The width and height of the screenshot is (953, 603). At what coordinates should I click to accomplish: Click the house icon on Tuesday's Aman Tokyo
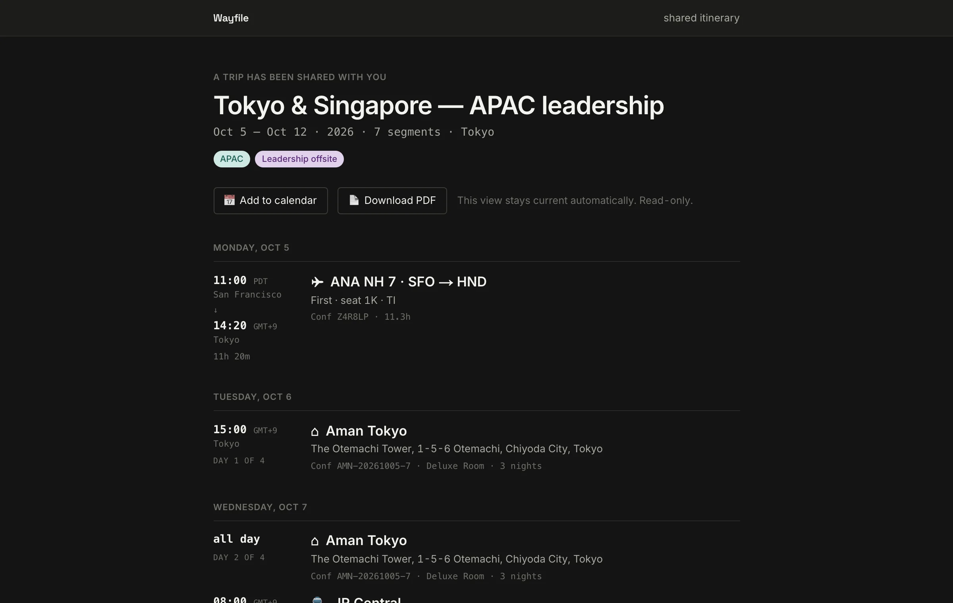[x=315, y=432]
